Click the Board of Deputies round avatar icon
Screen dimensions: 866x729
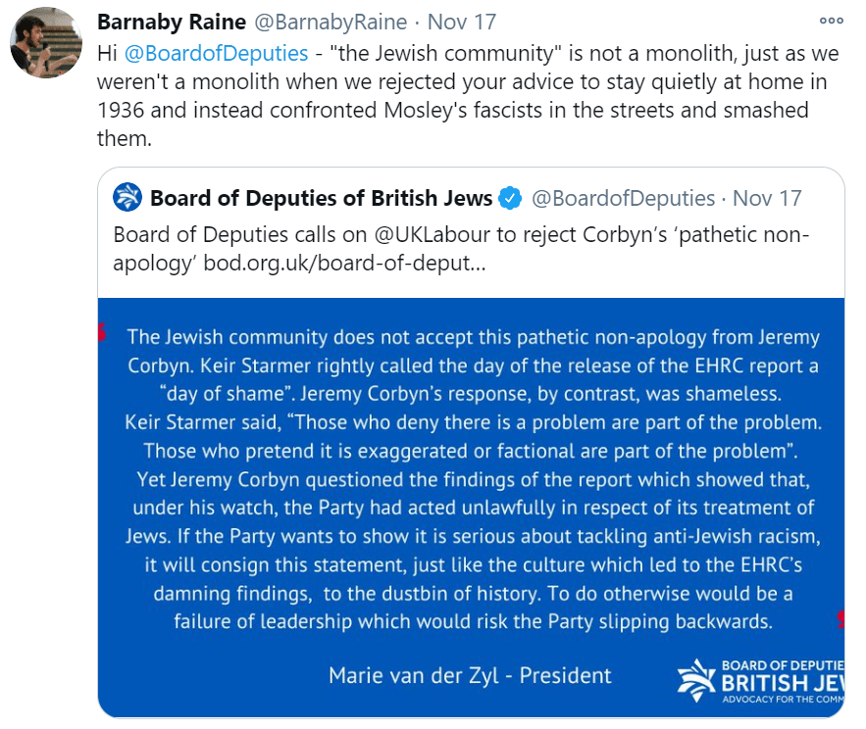(127, 198)
